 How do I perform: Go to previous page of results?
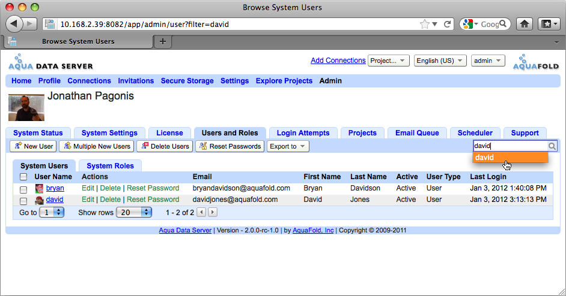(x=202, y=213)
